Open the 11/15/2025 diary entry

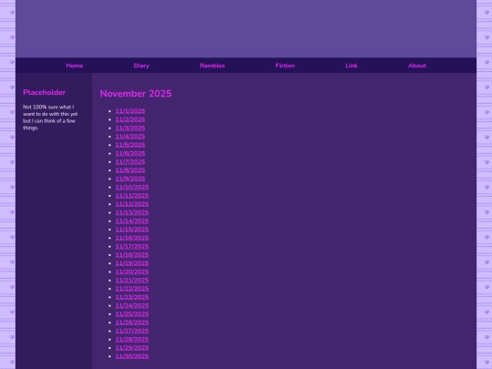coord(132,230)
